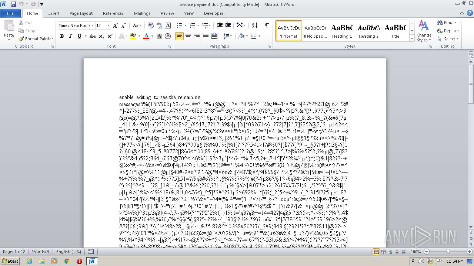This screenshot has height=266, width=474.
Task: Click the Font Color button
Action: point(146,36)
